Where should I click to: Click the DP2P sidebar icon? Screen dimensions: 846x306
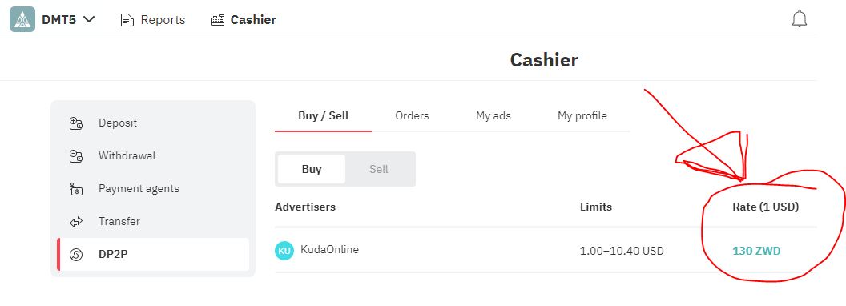[x=76, y=254]
